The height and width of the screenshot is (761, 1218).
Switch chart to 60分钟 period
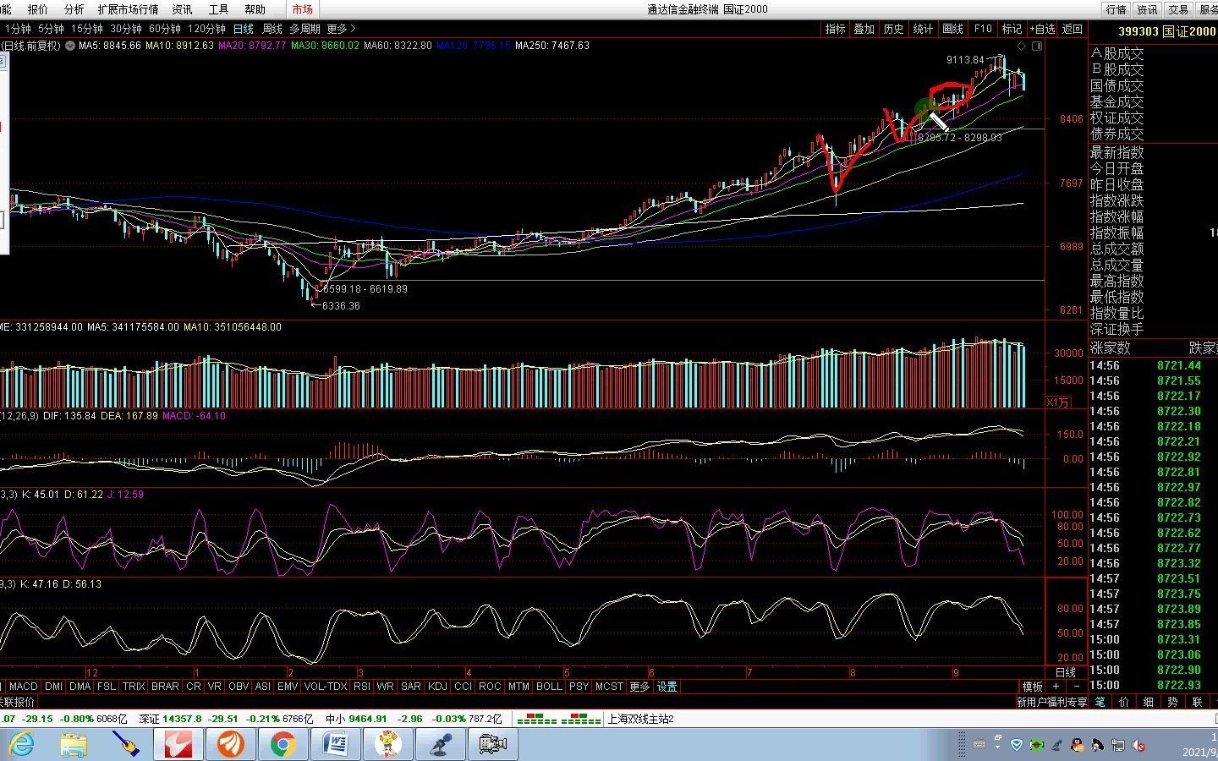pyautogui.click(x=165, y=29)
